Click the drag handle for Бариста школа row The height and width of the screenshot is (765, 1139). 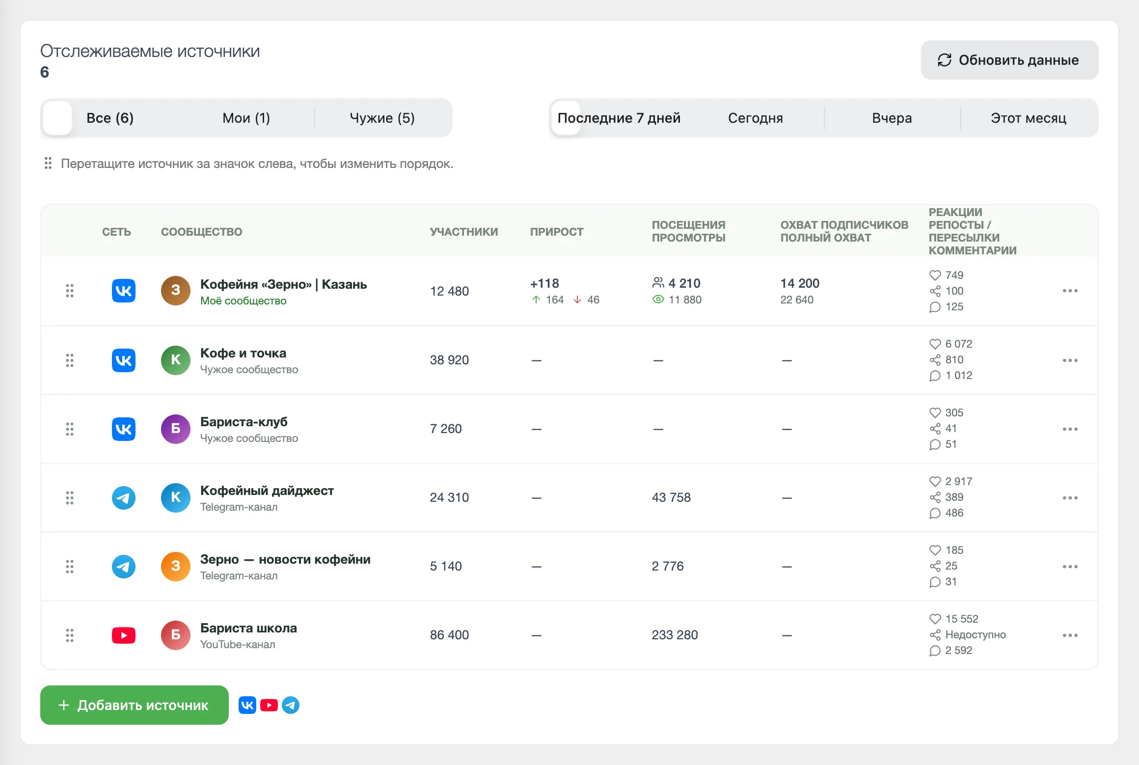point(70,635)
